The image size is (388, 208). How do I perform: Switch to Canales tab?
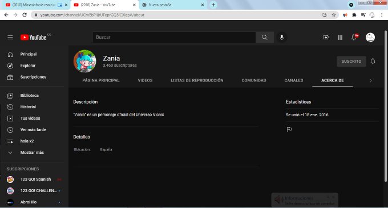(294, 80)
